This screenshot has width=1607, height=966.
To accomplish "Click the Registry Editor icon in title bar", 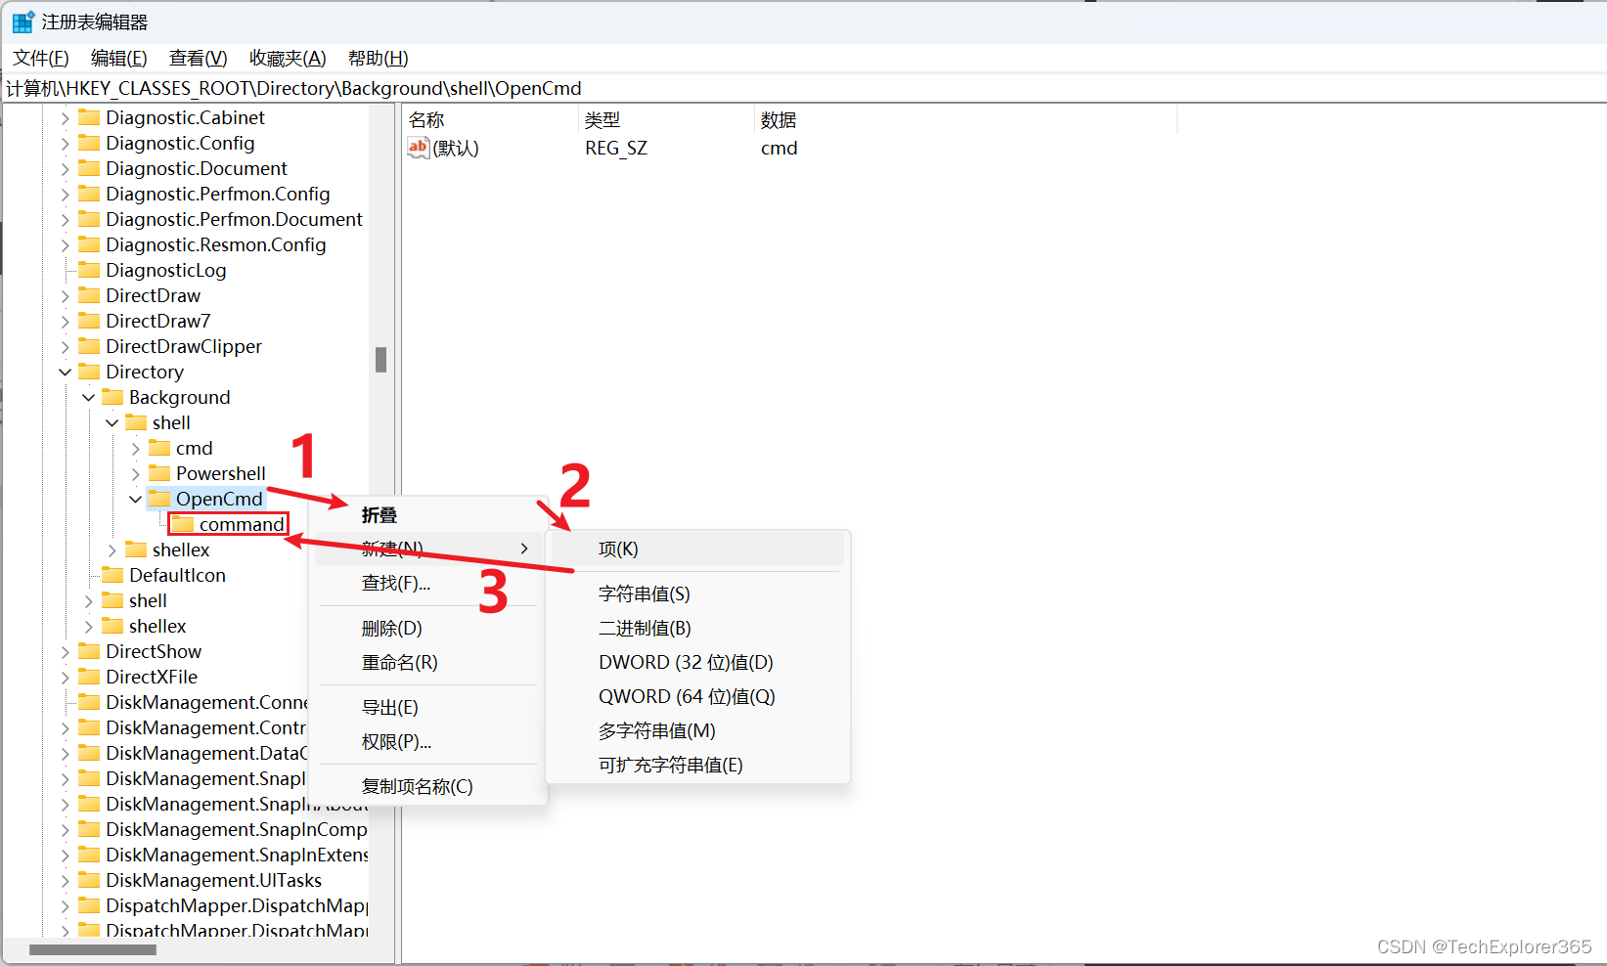I will click(x=22, y=21).
